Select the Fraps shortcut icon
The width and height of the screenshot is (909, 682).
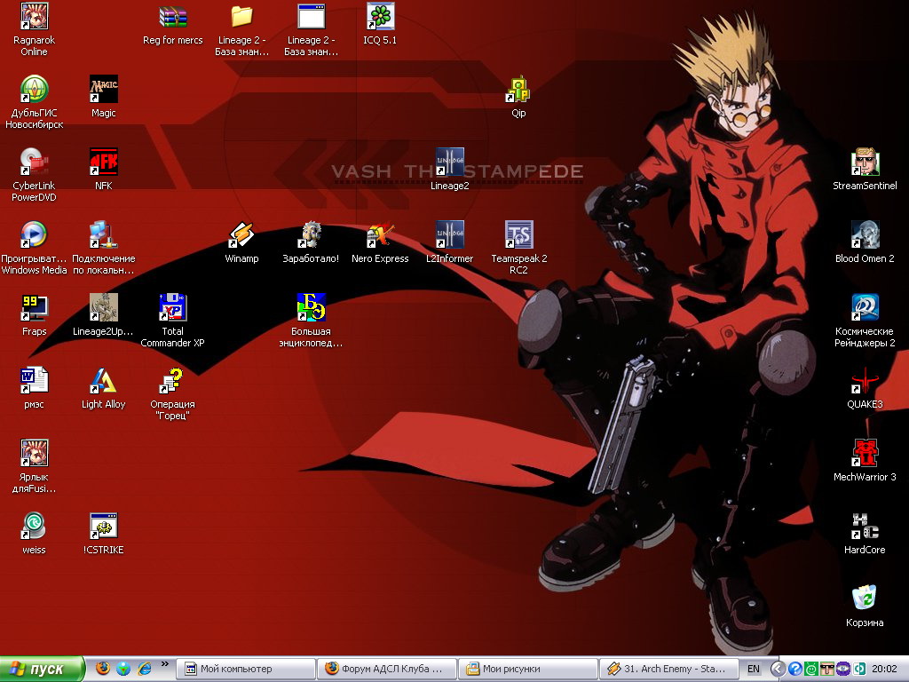34,308
